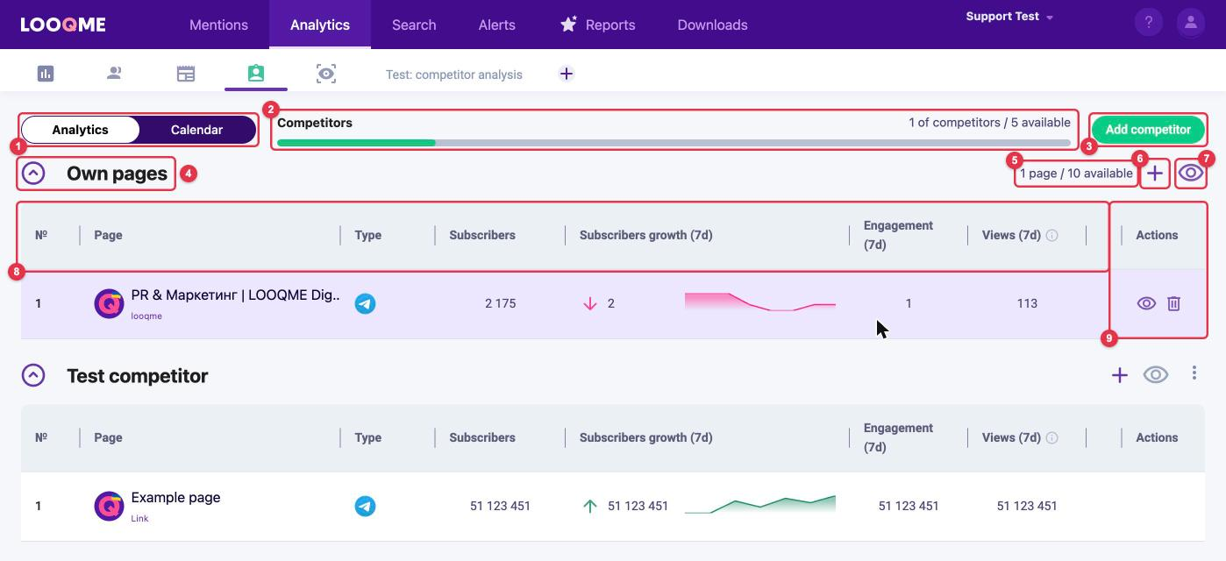Click Page column header in Own pages table
The image size is (1226, 561).
108,235
